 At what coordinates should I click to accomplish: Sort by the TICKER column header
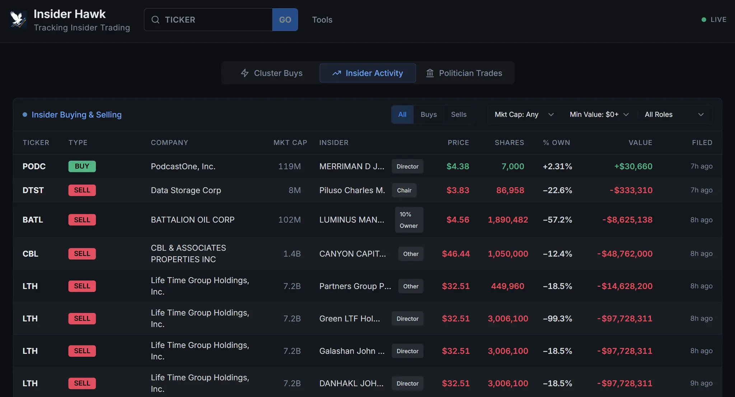click(36, 143)
